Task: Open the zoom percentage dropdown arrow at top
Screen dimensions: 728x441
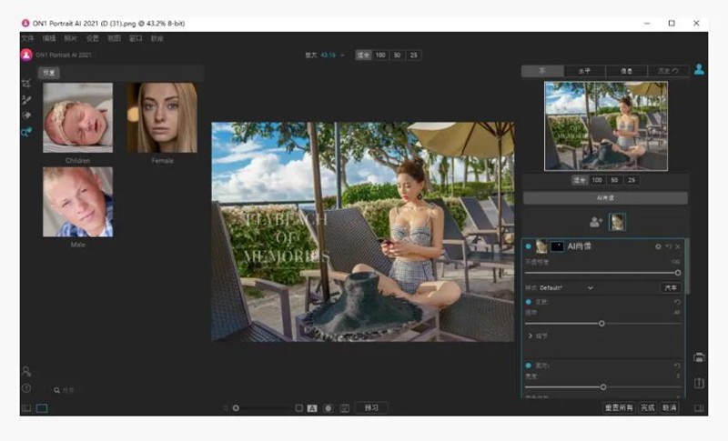Action: tap(342, 55)
